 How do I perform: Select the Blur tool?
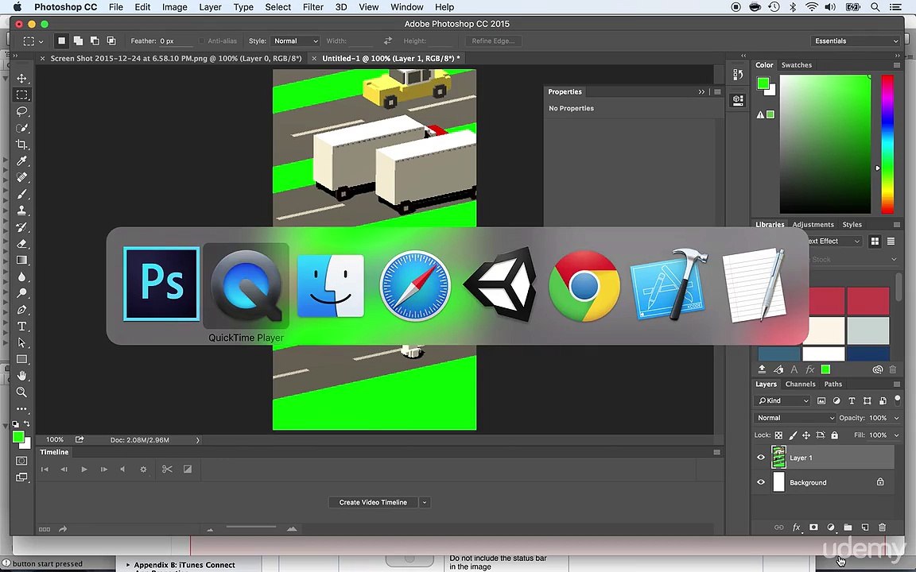pos(21,276)
